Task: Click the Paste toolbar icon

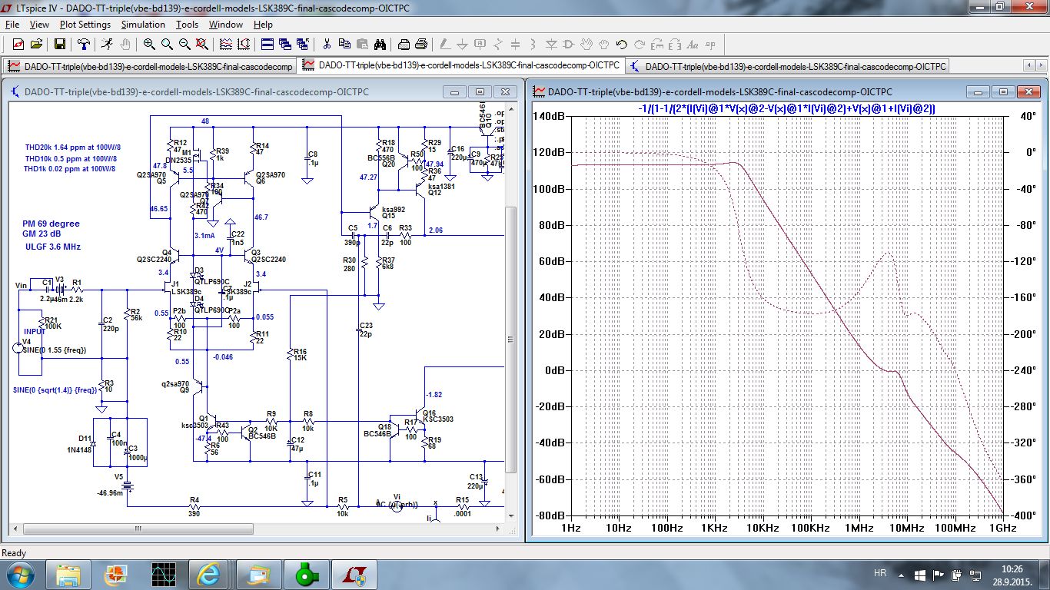Action: coord(362,45)
